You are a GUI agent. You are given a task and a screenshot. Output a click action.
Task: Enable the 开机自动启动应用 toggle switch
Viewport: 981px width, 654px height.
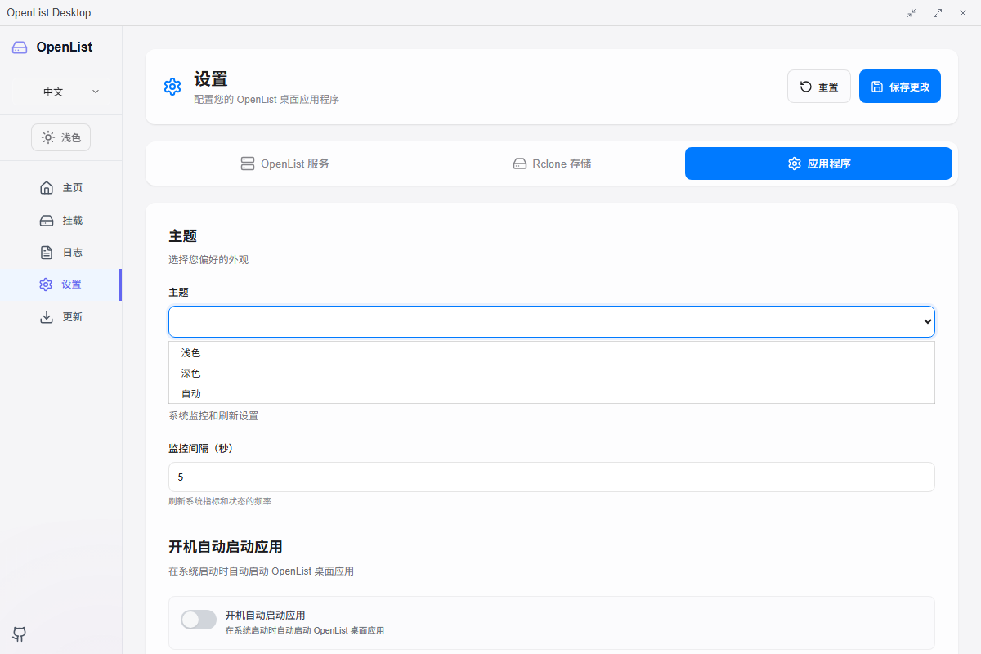pyautogui.click(x=199, y=620)
